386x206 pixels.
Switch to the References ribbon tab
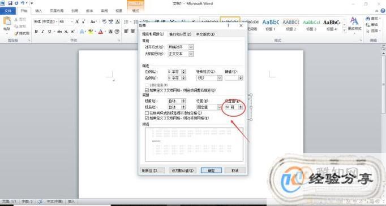75,11
